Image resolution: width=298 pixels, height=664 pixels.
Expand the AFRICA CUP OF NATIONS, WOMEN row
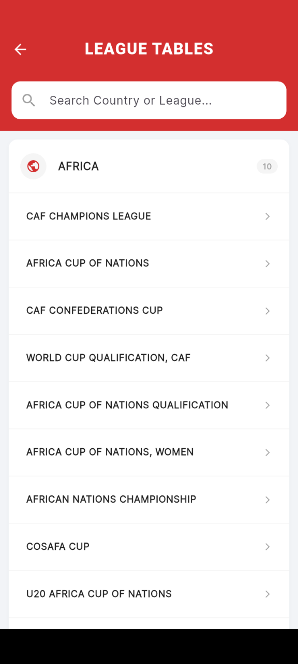pyautogui.click(x=149, y=452)
